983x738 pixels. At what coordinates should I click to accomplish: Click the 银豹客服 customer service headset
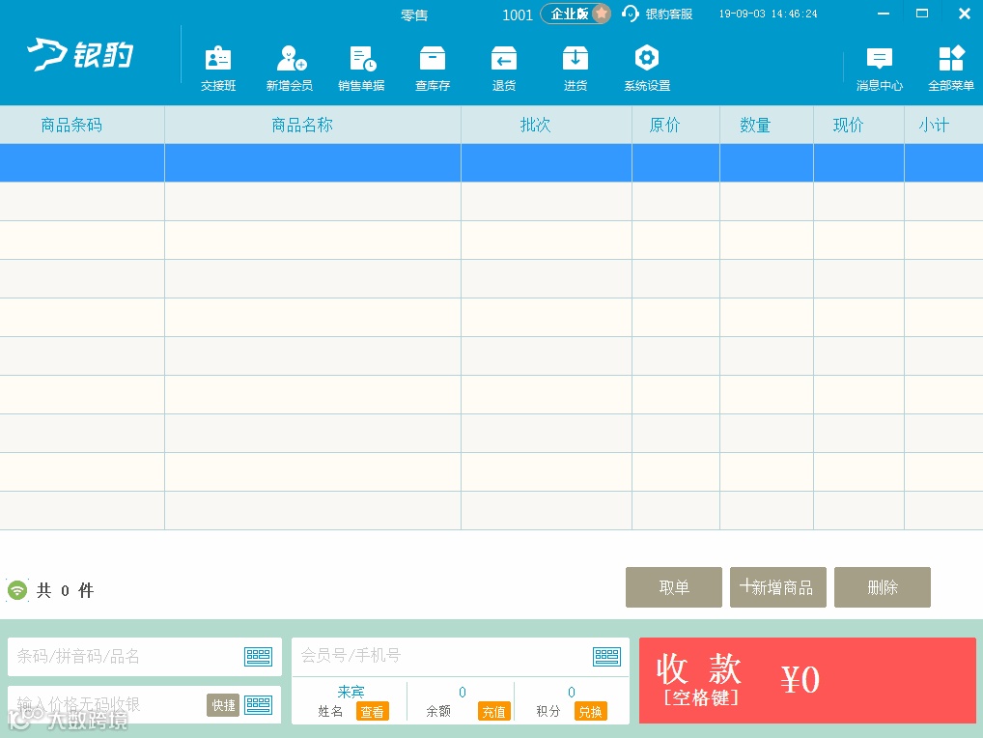[658, 14]
